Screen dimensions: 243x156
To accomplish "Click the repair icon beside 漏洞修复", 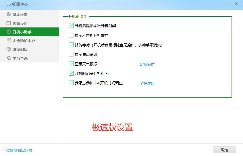I will point(9,49).
